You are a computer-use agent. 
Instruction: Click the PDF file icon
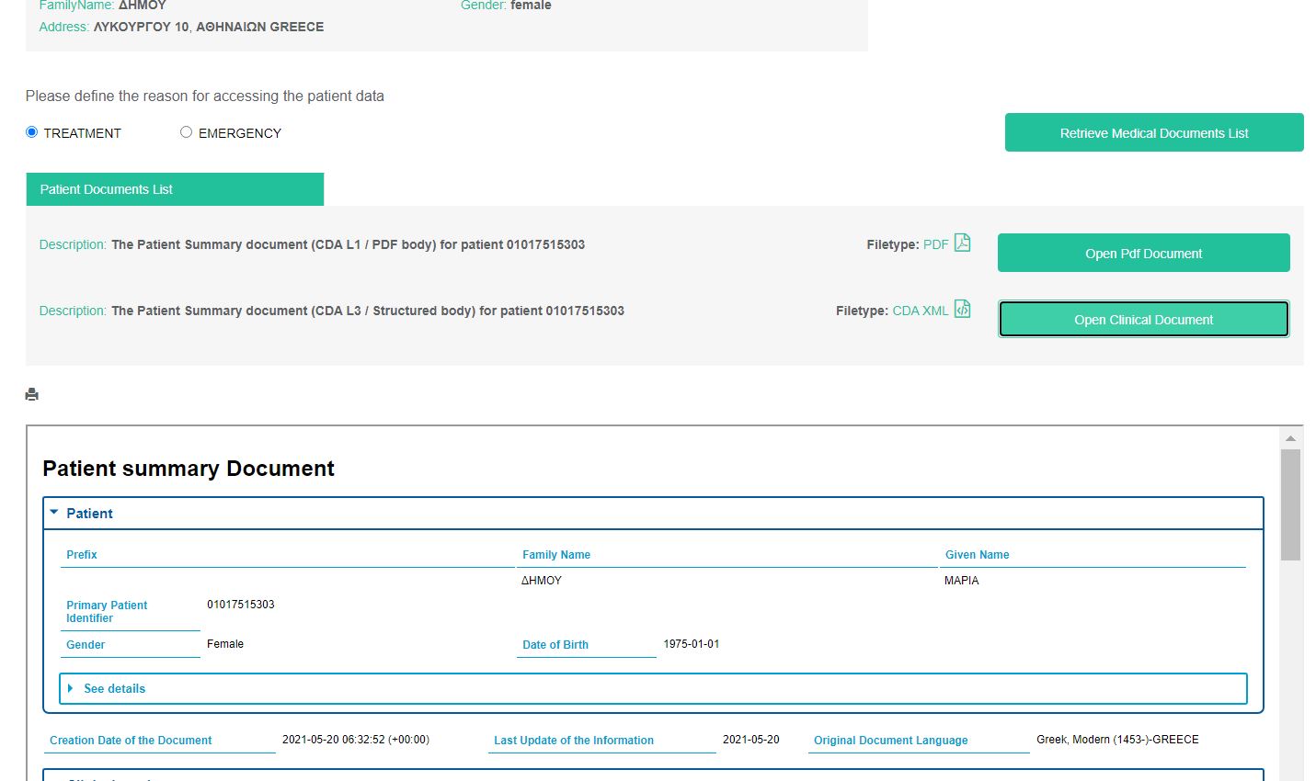point(962,243)
